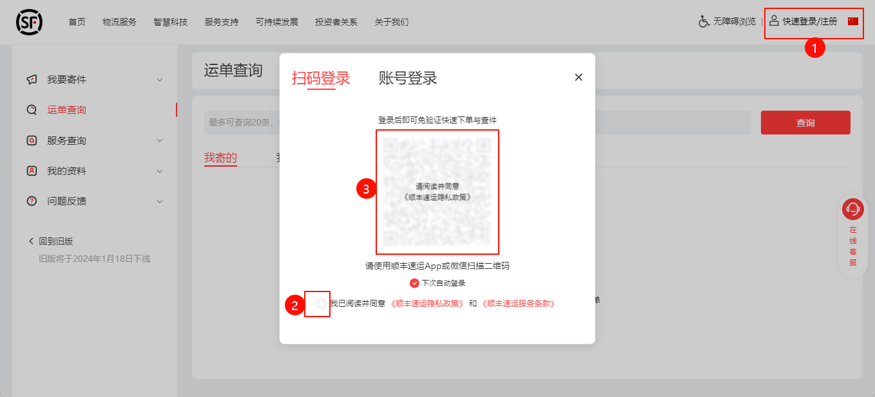Tick the privacy policy agreement checkbox
The width and height of the screenshot is (875, 397).
coord(322,304)
